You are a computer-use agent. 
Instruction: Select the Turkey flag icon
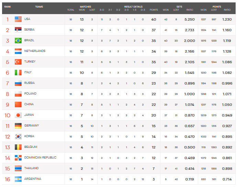18,62
